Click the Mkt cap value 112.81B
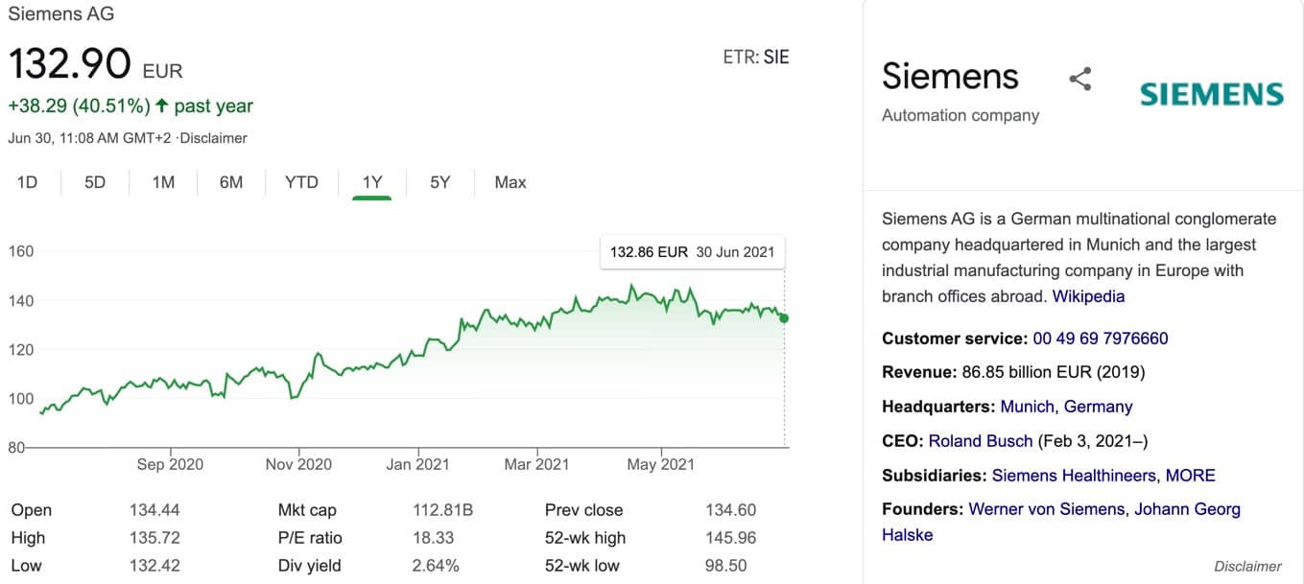The height and width of the screenshot is (584, 1304). click(444, 510)
